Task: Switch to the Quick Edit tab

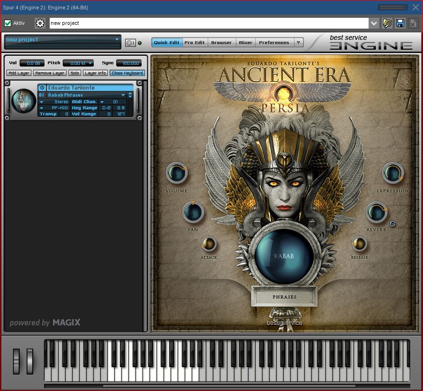Action: pyautogui.click(x=167, y=43)
